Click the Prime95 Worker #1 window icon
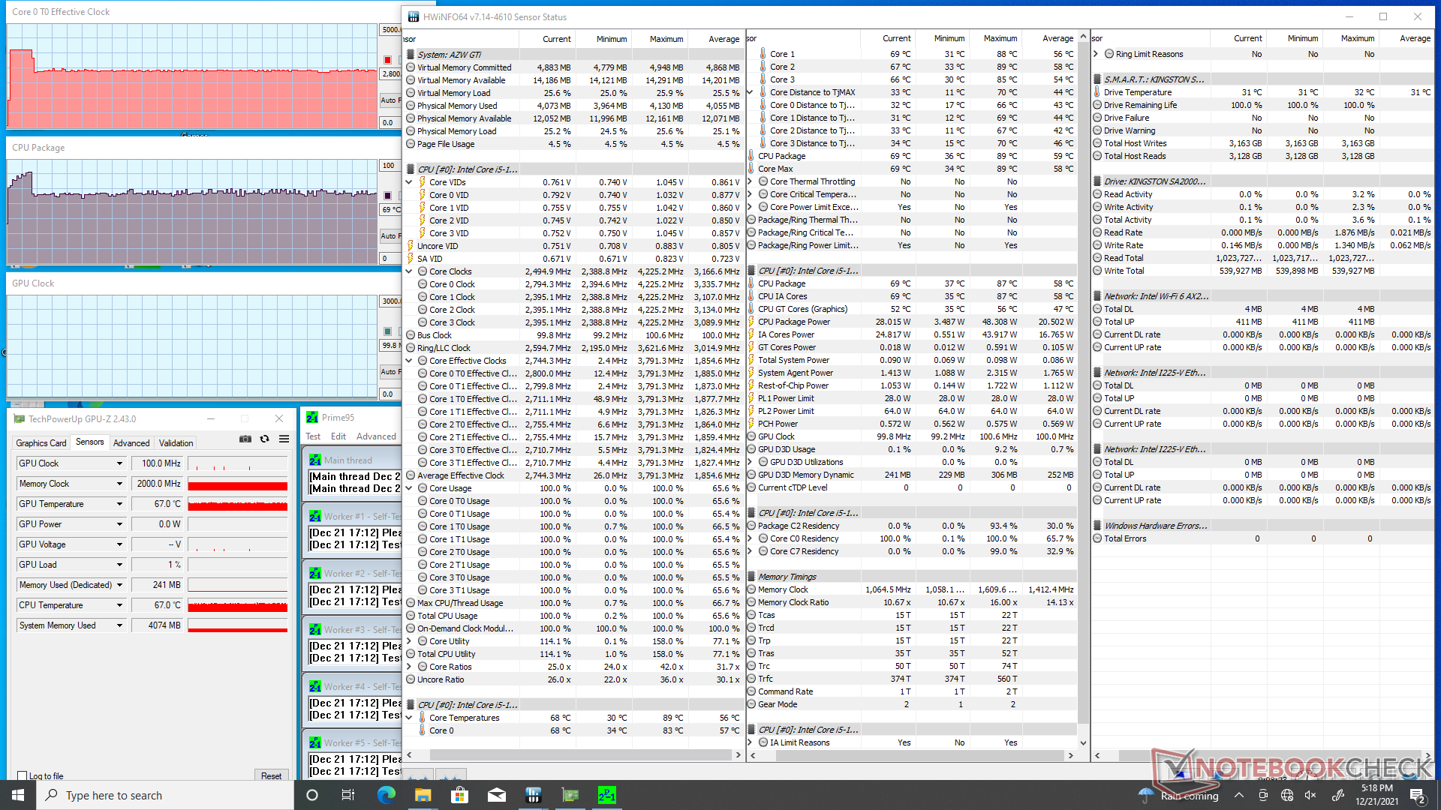 pos(315,517)
